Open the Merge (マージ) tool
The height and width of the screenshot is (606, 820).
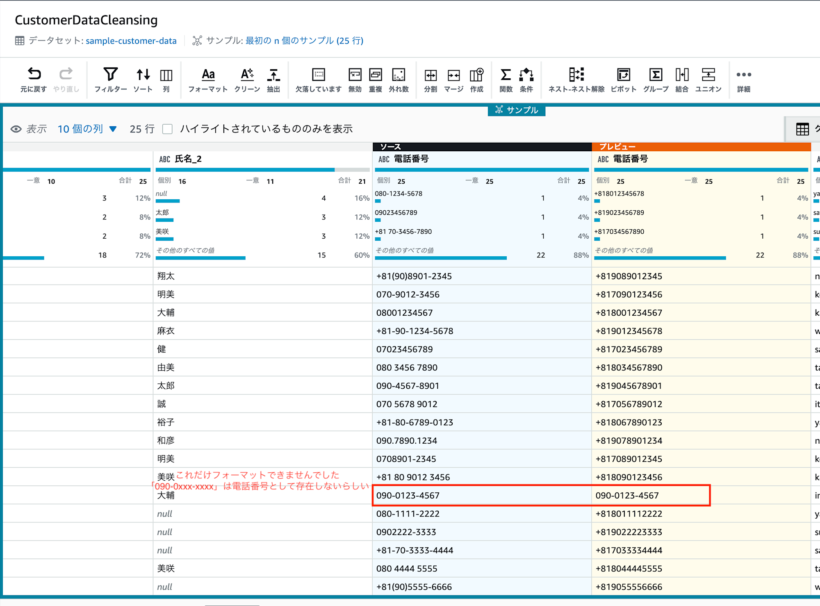453,80
